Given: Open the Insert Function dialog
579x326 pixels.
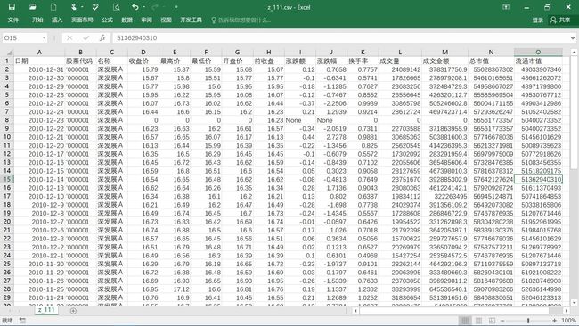Looking at the screenshot, I should [x=102, y=37].
